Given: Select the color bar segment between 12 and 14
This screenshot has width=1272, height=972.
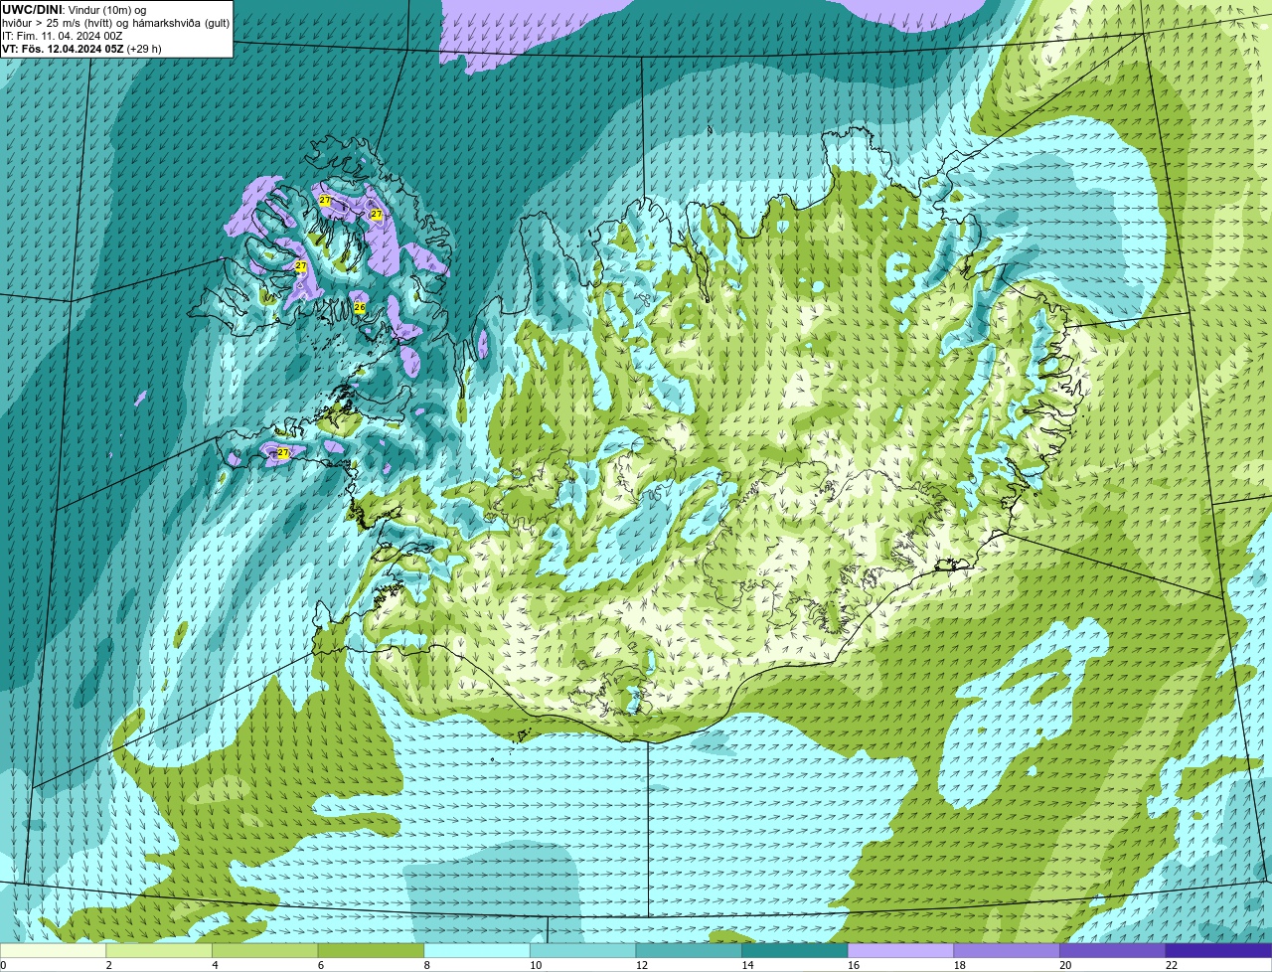Looking at the screenshot, I should tap(689, 950).
